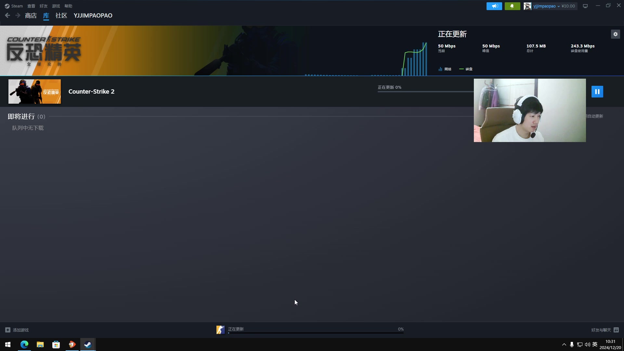Open the 好友 menu
The image size is (624, 351).
44,6
